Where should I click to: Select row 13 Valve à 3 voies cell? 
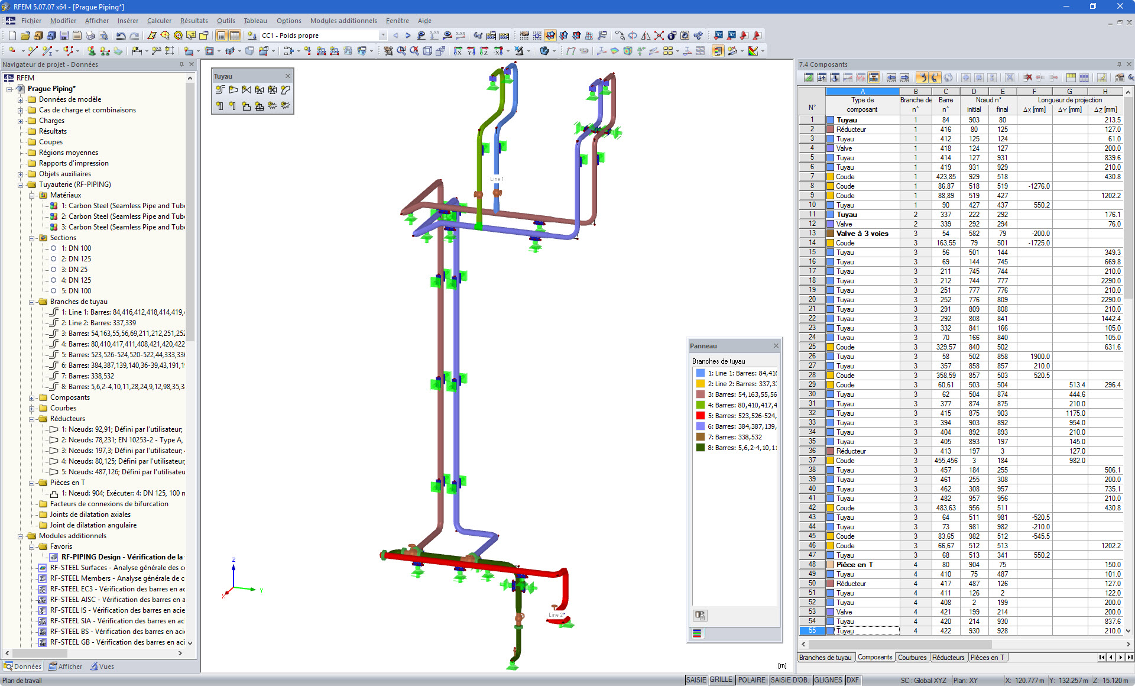tap(862, 234)
